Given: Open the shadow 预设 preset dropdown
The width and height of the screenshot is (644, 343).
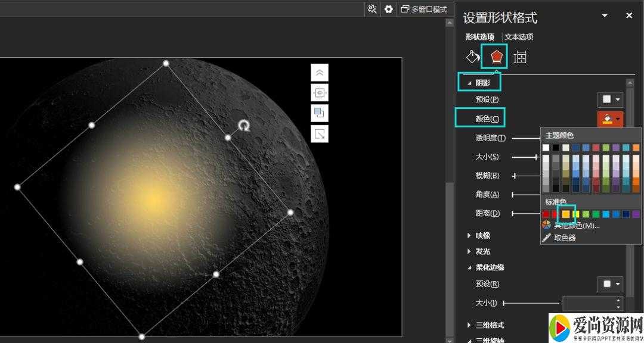Looking at the screenshot, I should (611, 99).
